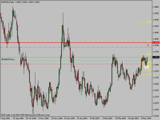Click the 15 Oct 2008 date label
160x120 pixels.
point(31,118)
